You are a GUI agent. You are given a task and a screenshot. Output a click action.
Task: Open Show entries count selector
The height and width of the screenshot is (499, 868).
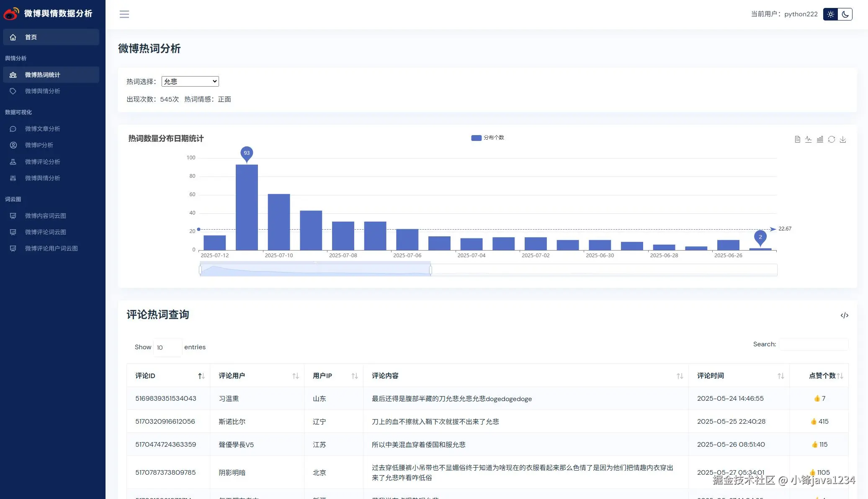coord(167,348)
